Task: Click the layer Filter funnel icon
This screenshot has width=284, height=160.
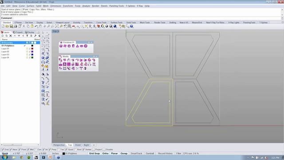Action: tap(27, 36)
